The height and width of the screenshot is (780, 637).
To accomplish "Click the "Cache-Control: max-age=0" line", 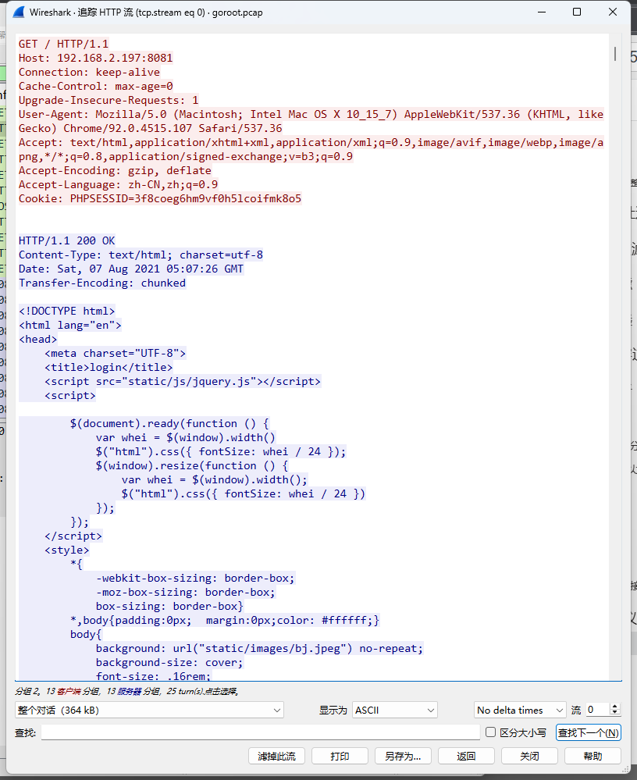I will pyautogui.click(x=95, y=86).
